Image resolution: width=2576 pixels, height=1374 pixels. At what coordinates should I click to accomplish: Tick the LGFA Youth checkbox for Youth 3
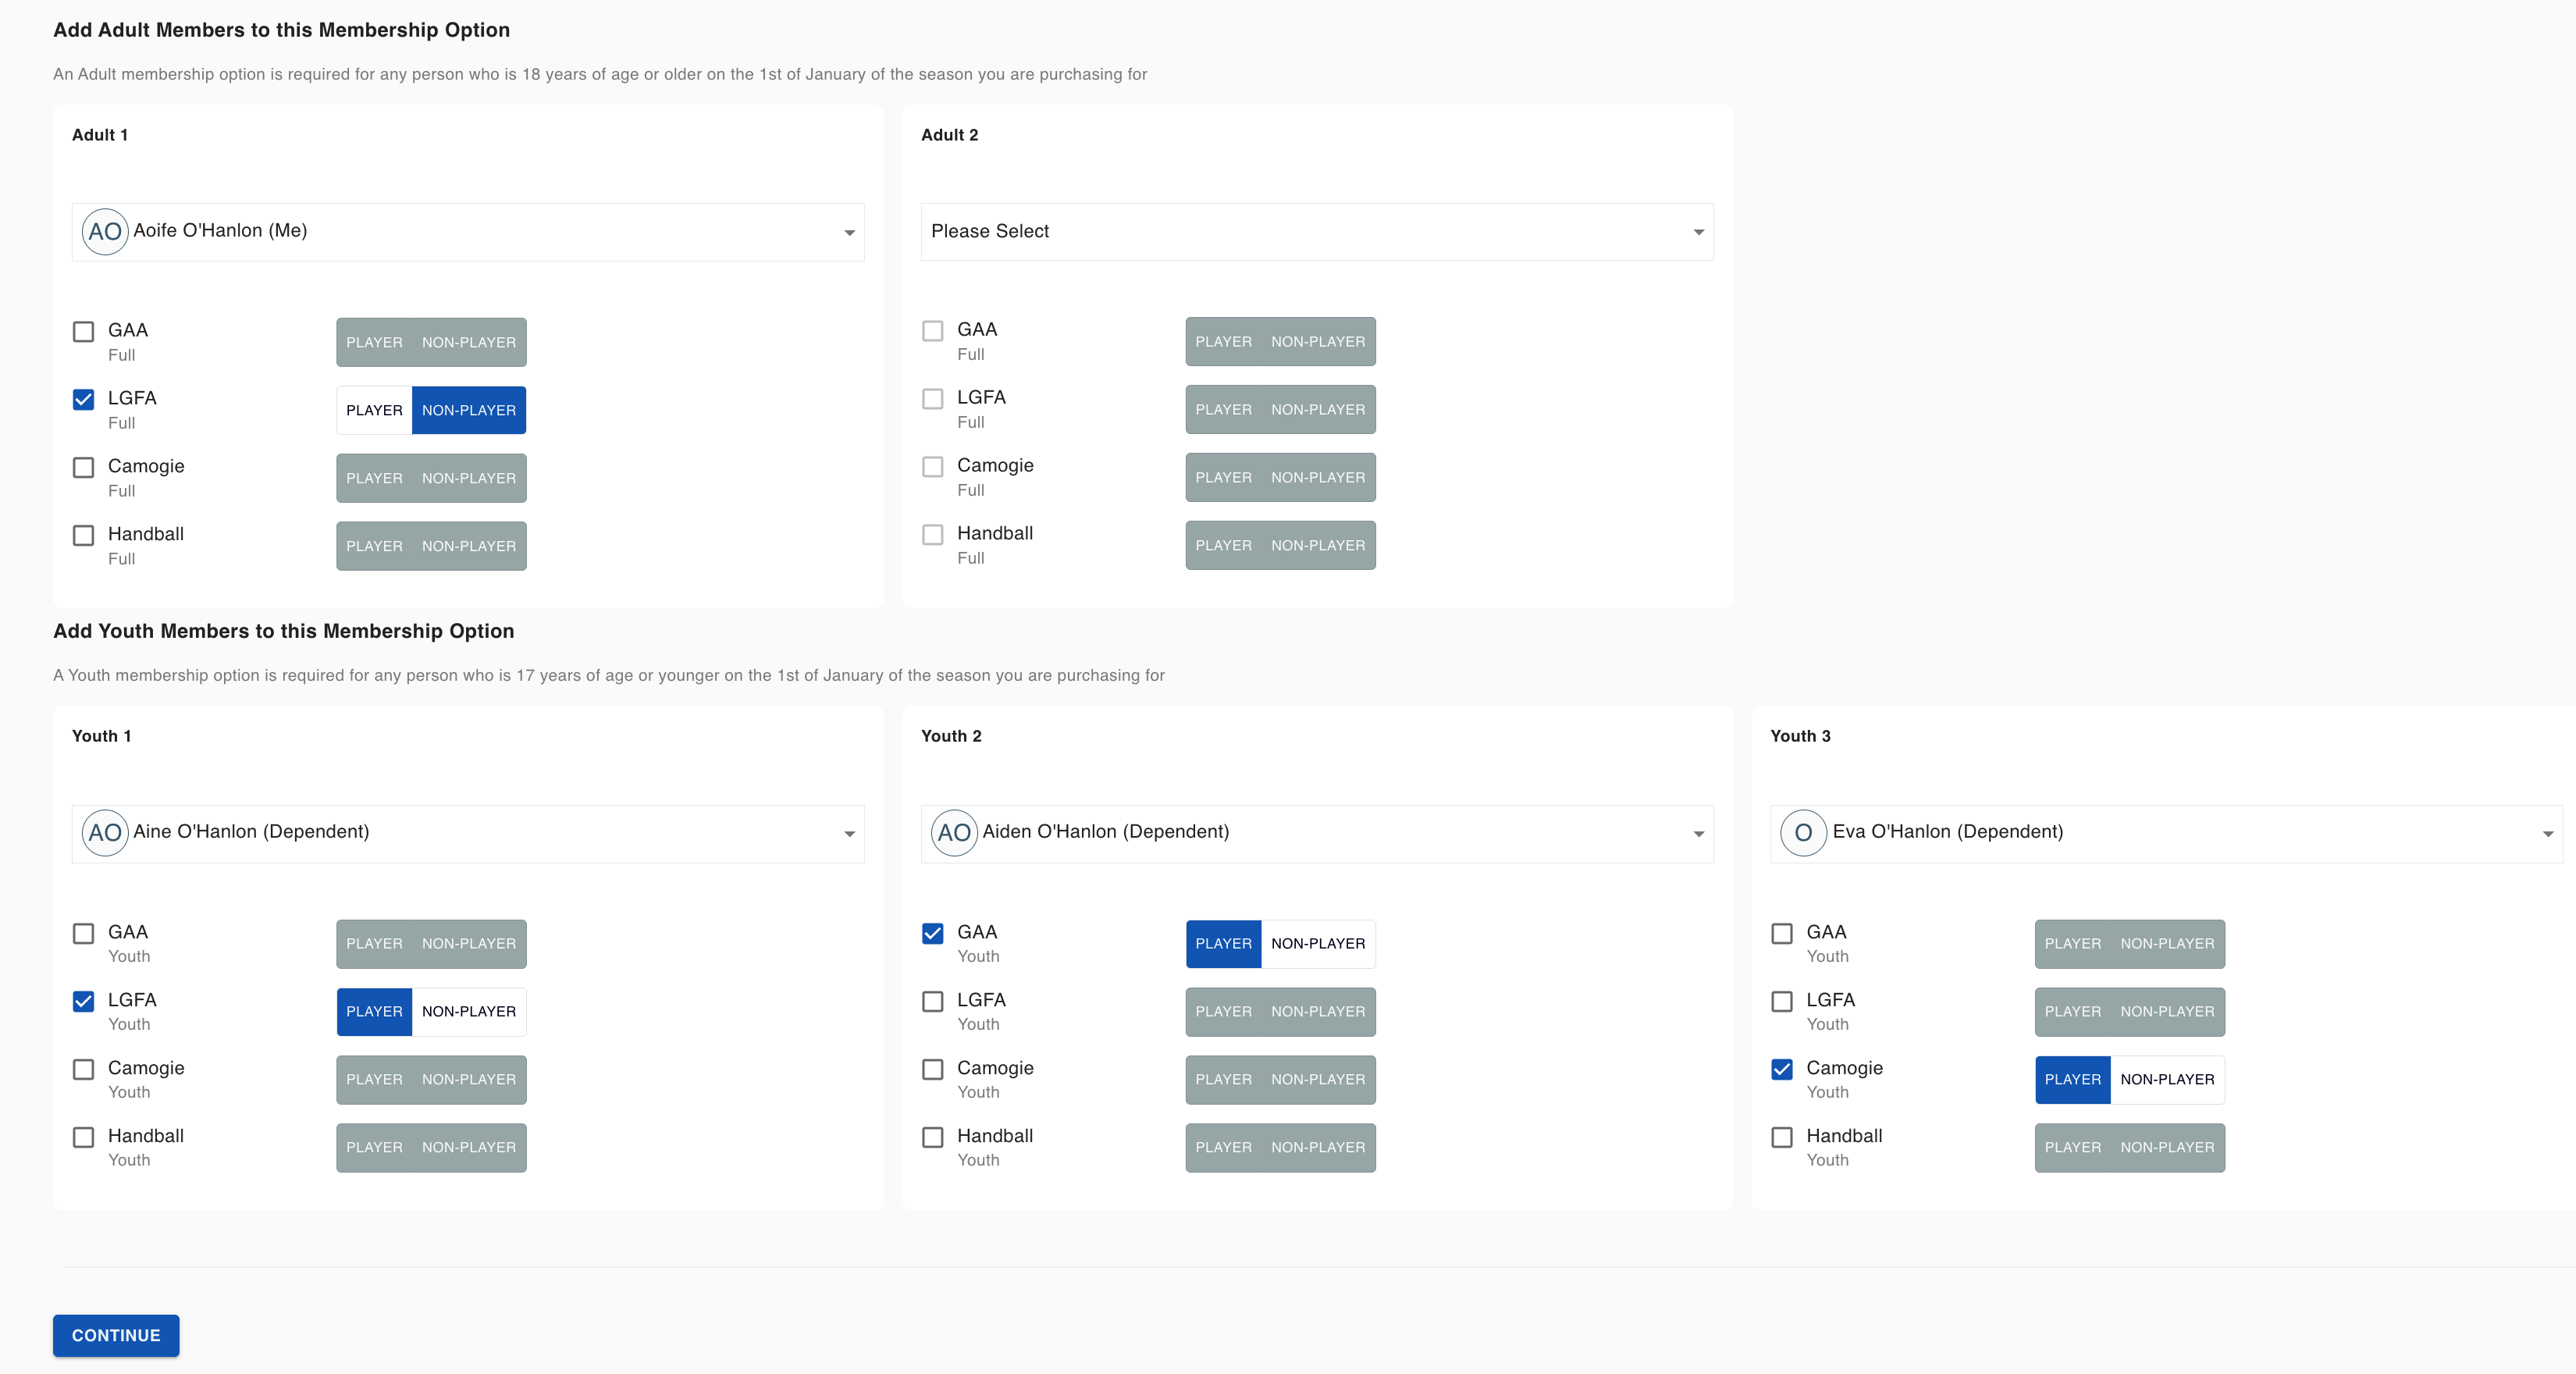(1782, 1002)
